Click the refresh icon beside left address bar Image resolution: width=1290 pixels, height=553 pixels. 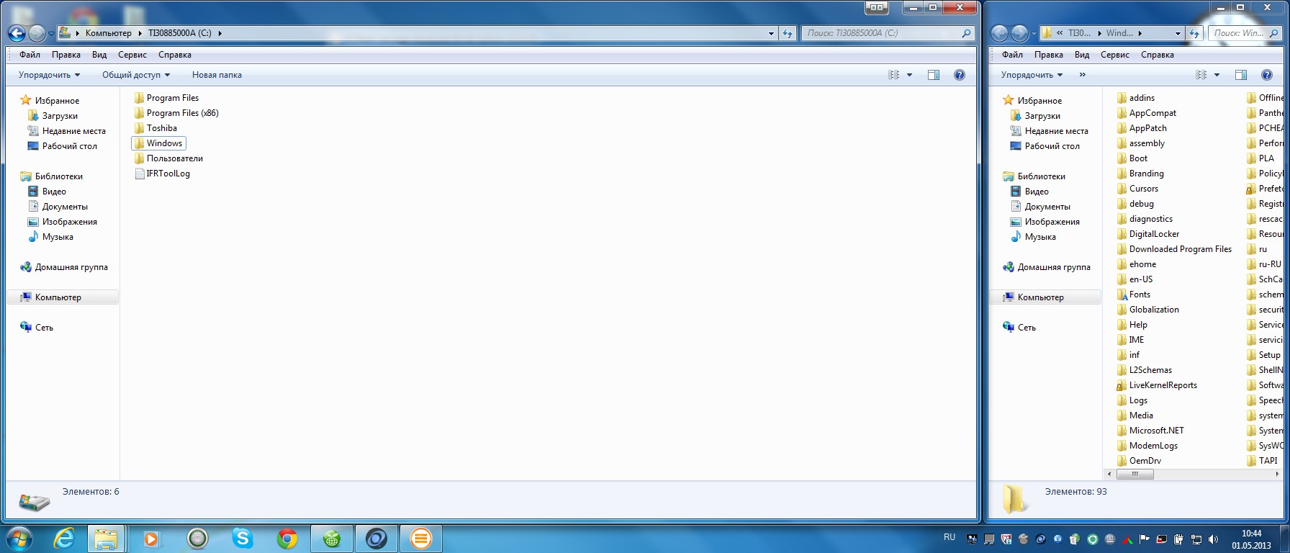pyautogui.click(x=788, y=33)
